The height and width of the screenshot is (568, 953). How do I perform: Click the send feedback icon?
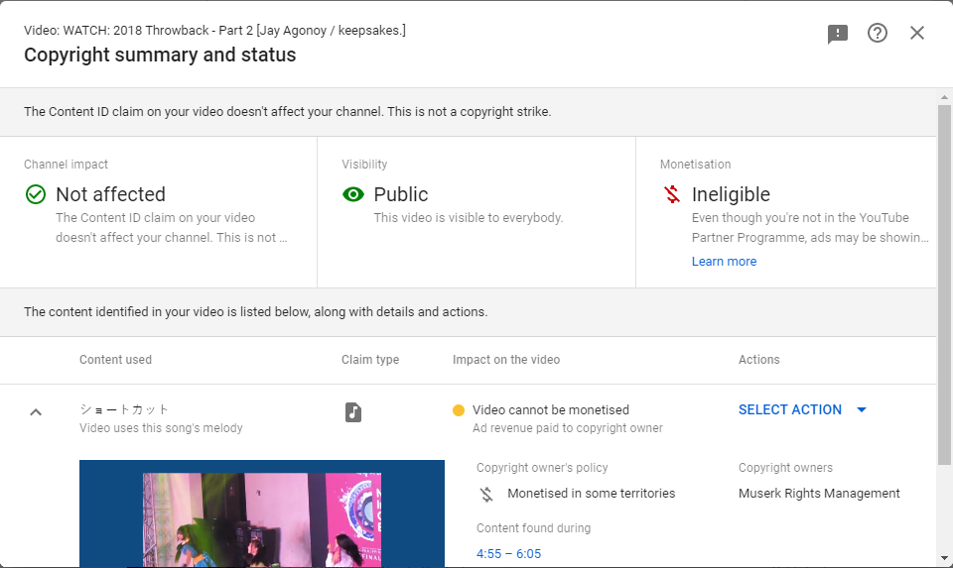point(838,34)
